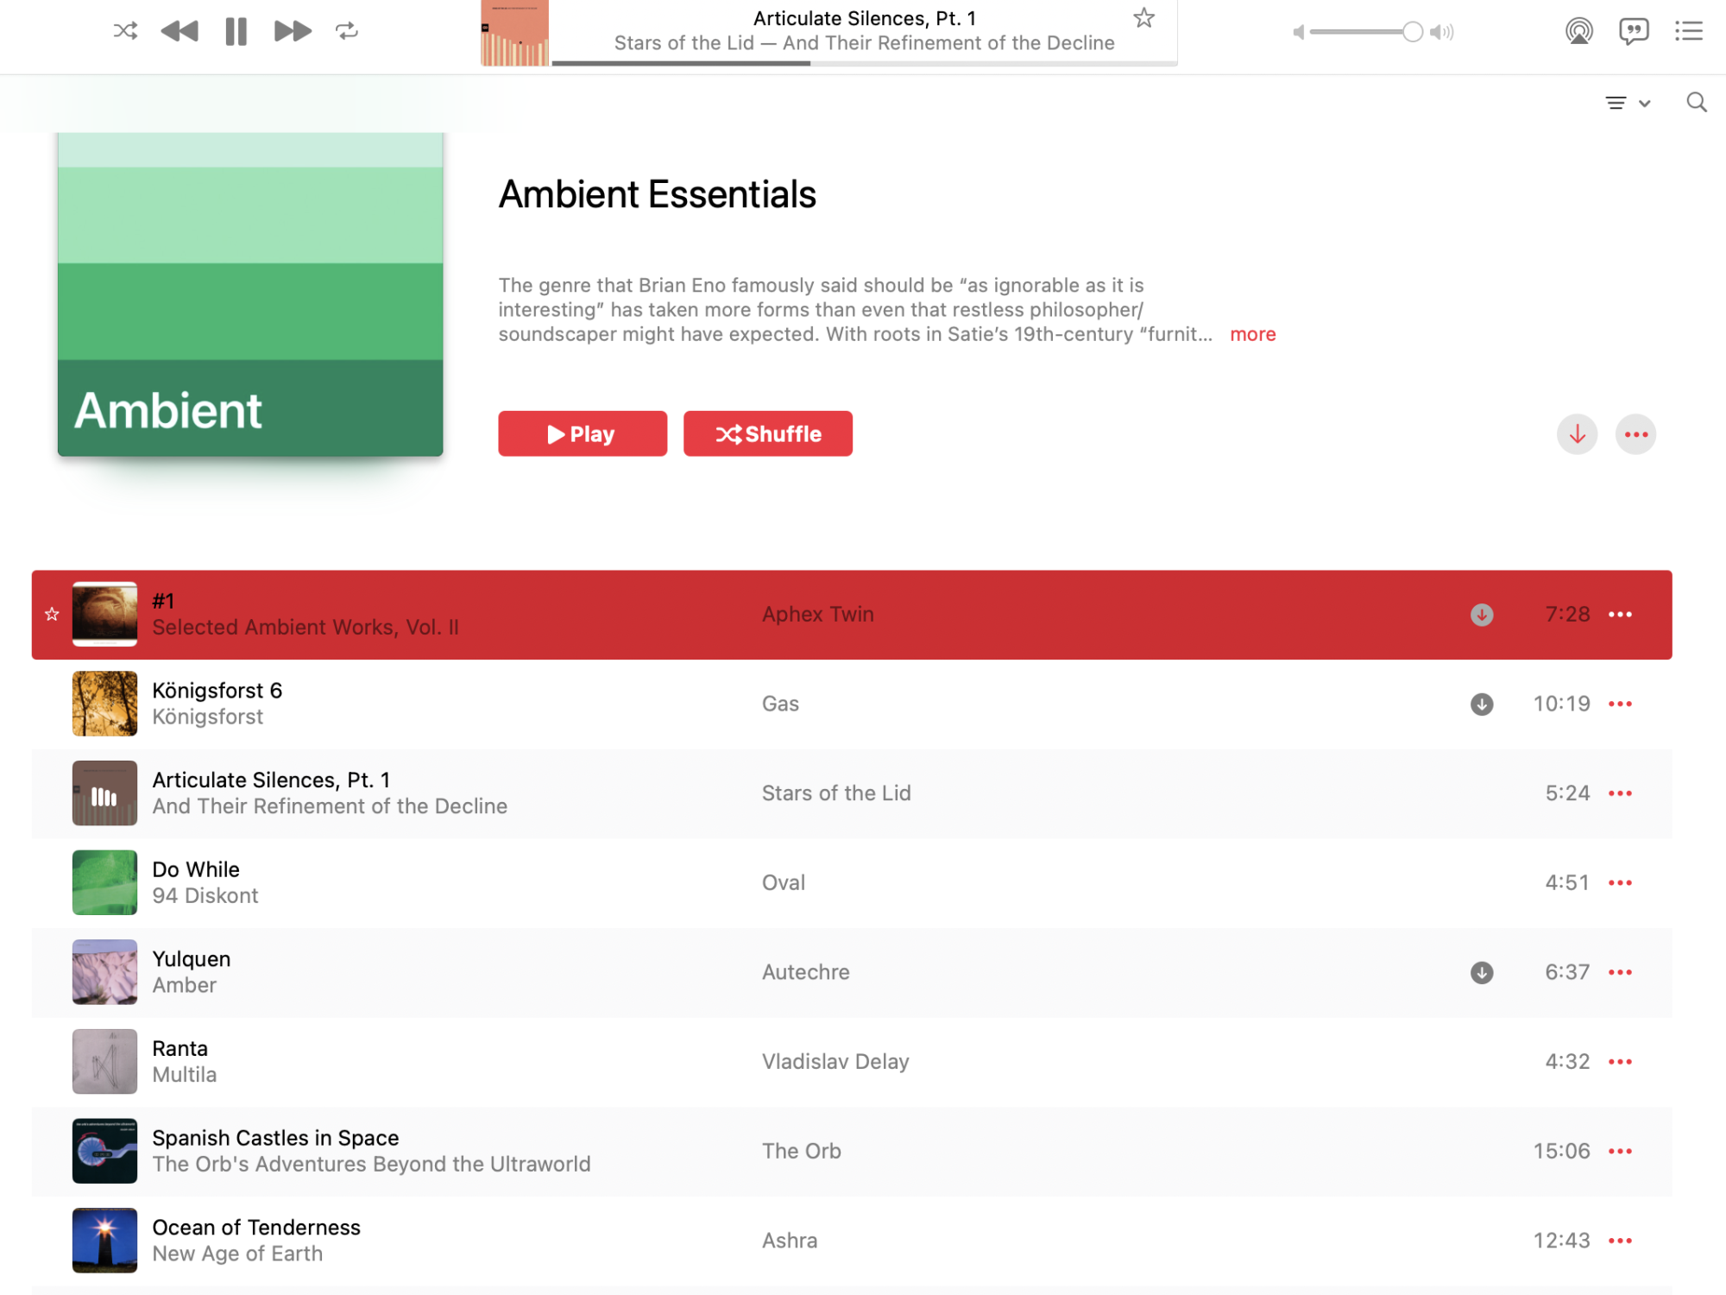Click the Selected Ambient Works album artwork

104,615
